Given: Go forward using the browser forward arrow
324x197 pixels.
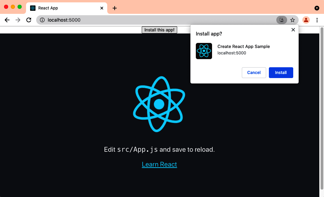Looking at the screenshot, I should (x=18, y=20).
